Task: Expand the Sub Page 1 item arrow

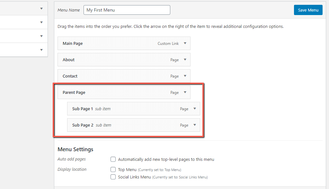Action: click(x=195, y=109)
